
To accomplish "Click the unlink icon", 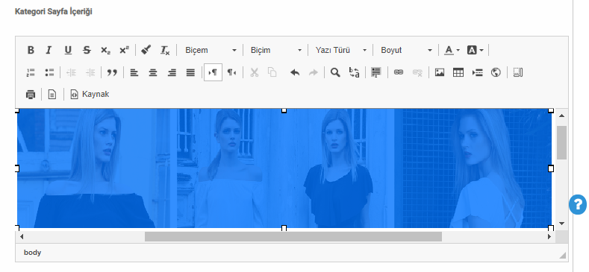I will point(417,72).
